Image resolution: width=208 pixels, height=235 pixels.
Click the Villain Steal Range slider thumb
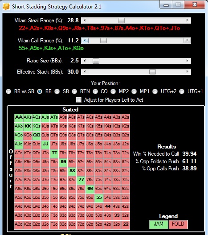click(121, 21)
